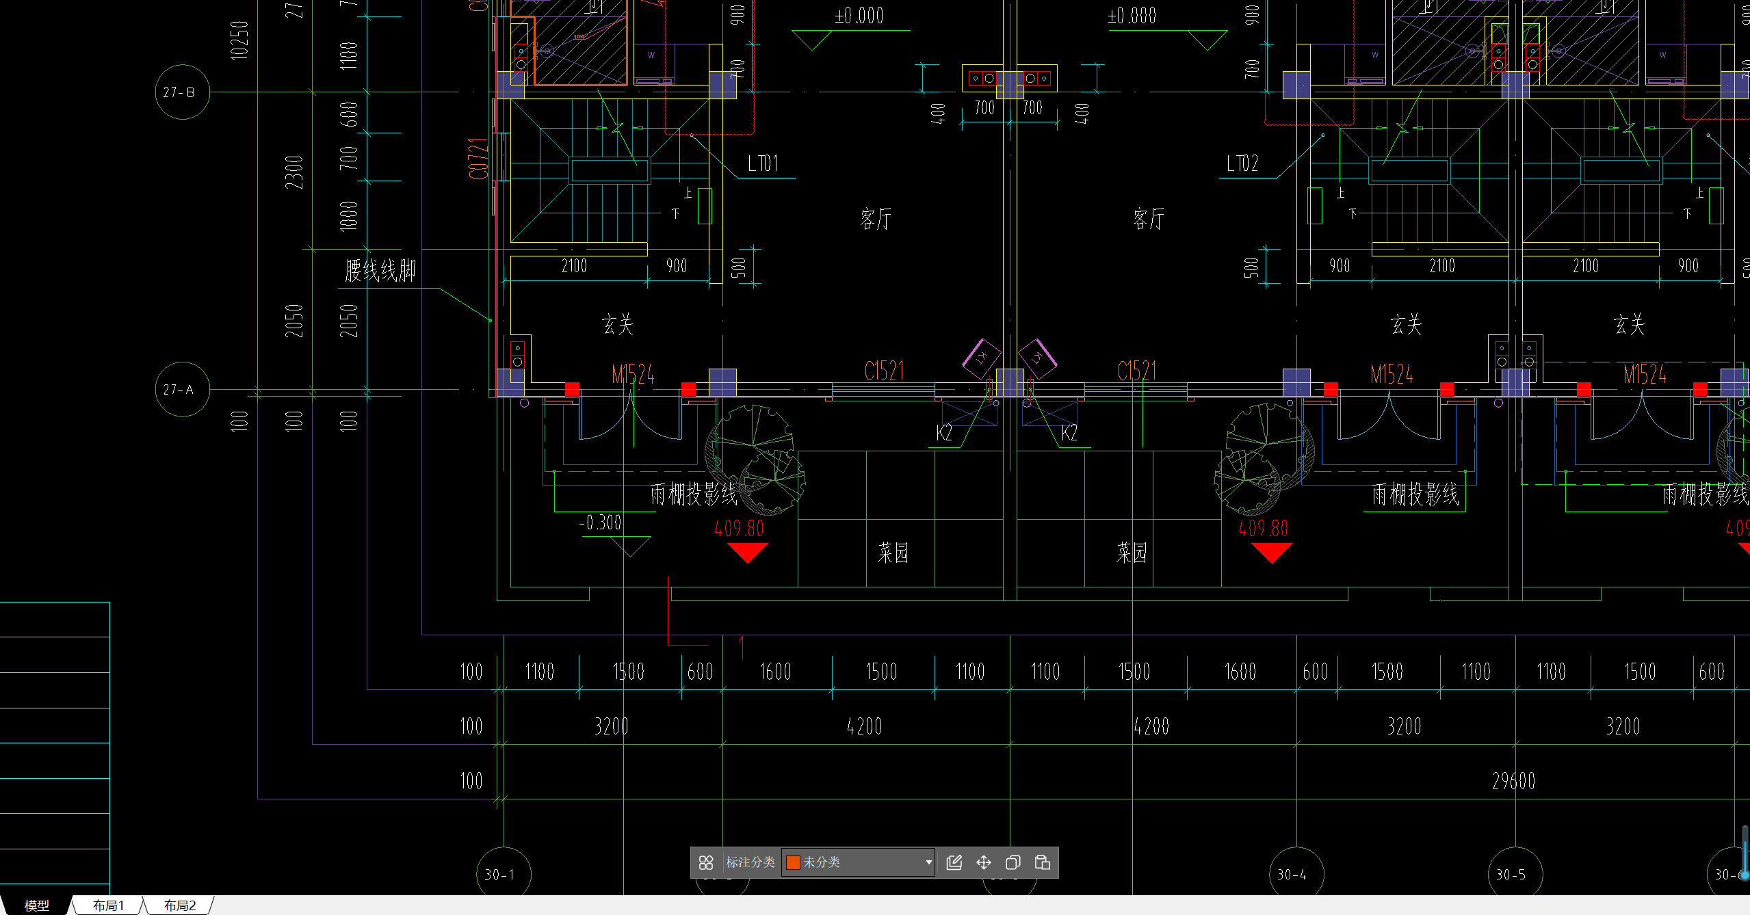This screenshot has width=1750, height=915.
Task: Click the left C1521 window label
Action: coord(884,371)
